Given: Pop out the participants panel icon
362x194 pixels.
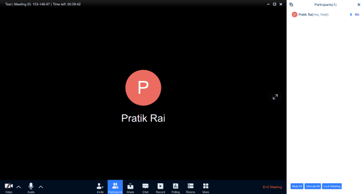Looking at the screenshot, I should [x=291, y=5].
